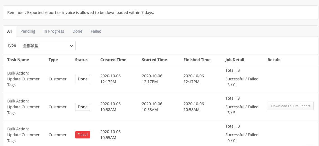
Task: Click created time of the 12:17PM row
Action: 110,79
